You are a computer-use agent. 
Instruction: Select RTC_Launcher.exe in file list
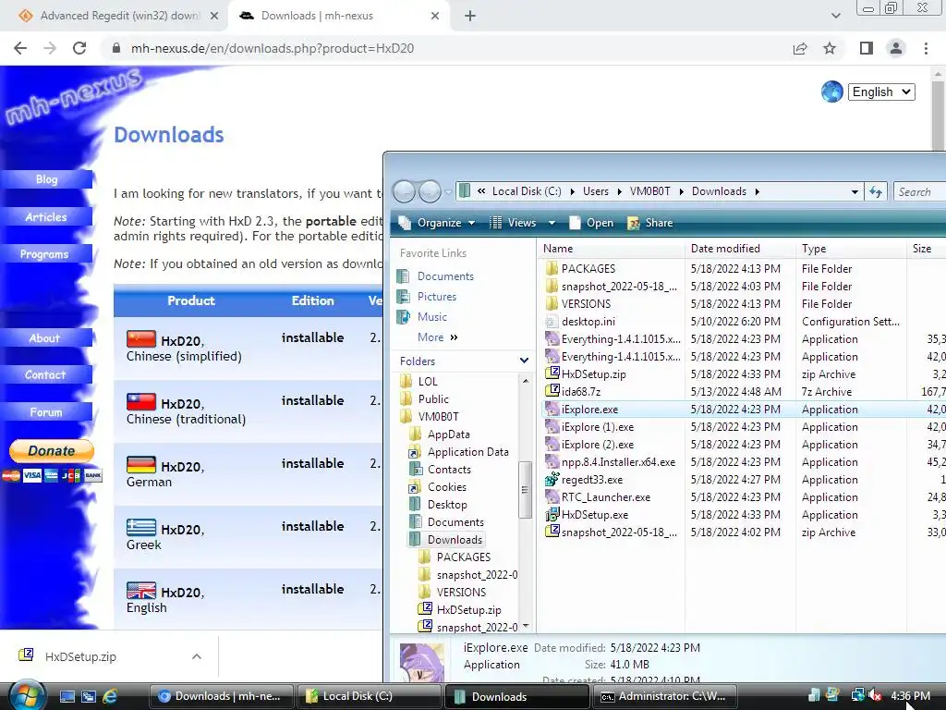pyautogui.click(x=606, y=496)
